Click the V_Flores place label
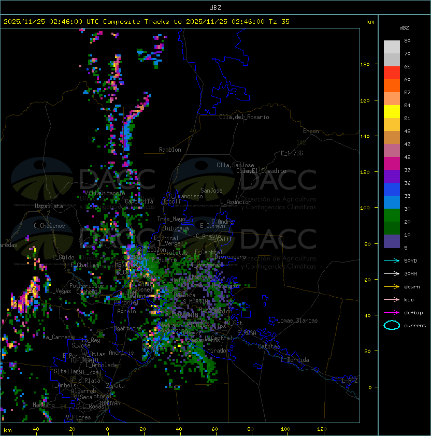 point(78,417)
